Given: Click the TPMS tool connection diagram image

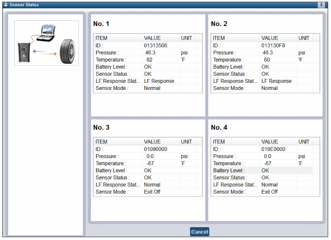Looking at the screenshot, I should click(46, 43).
